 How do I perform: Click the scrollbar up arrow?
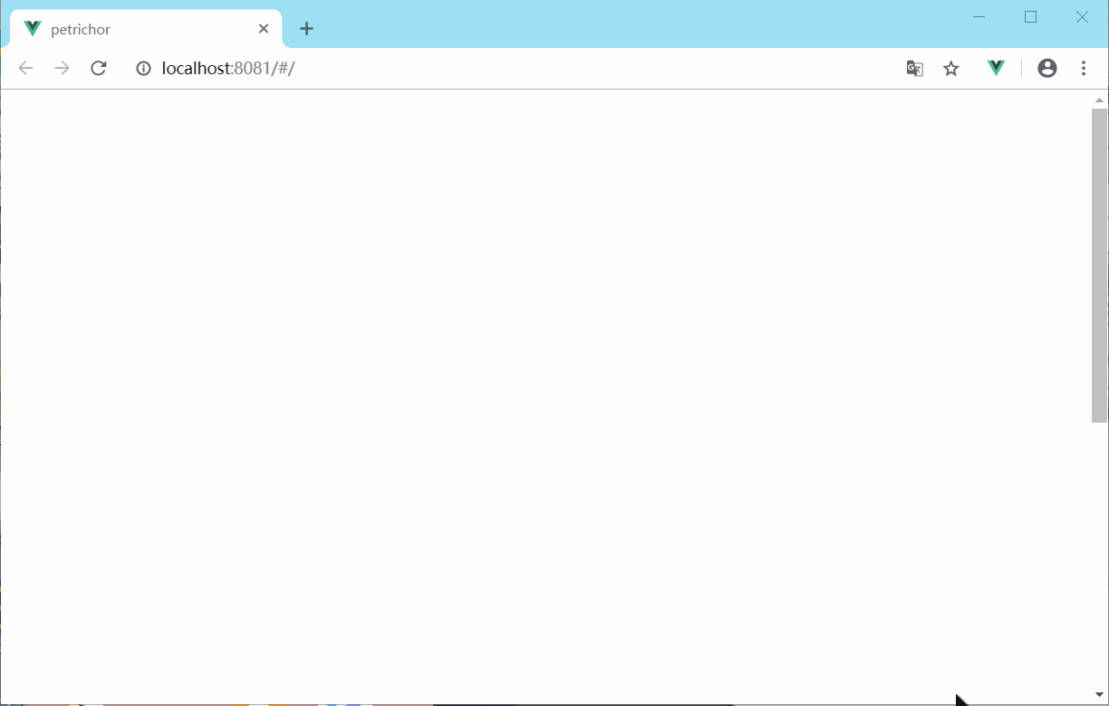tap(1100, 100)
